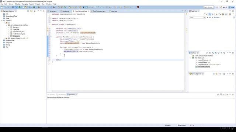
Task: Open the Run dropdown arrow in toolbar
Action: tap(36, 7)
